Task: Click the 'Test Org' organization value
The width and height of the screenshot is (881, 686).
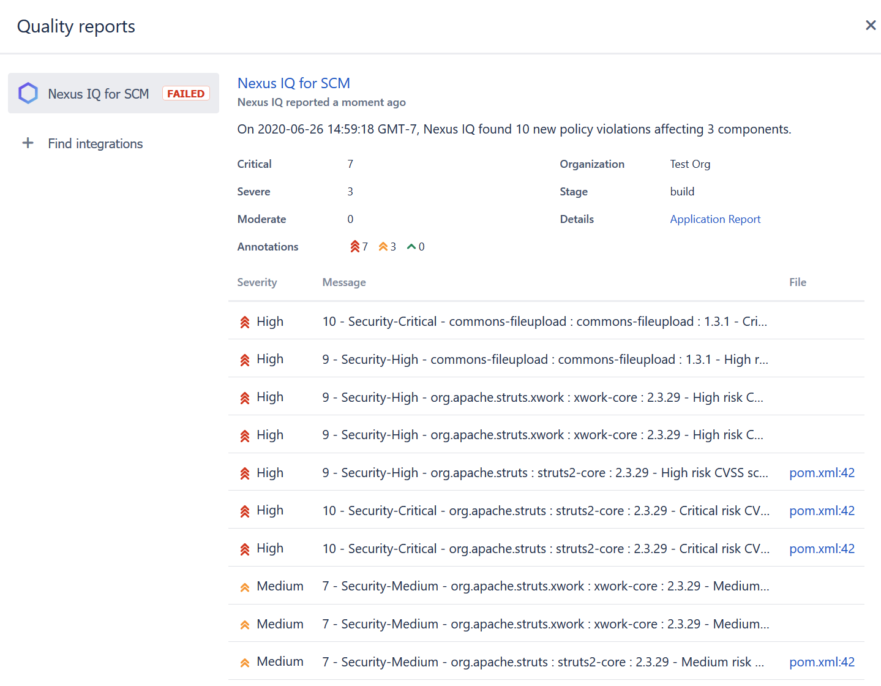Action: [x=690, y=164]
